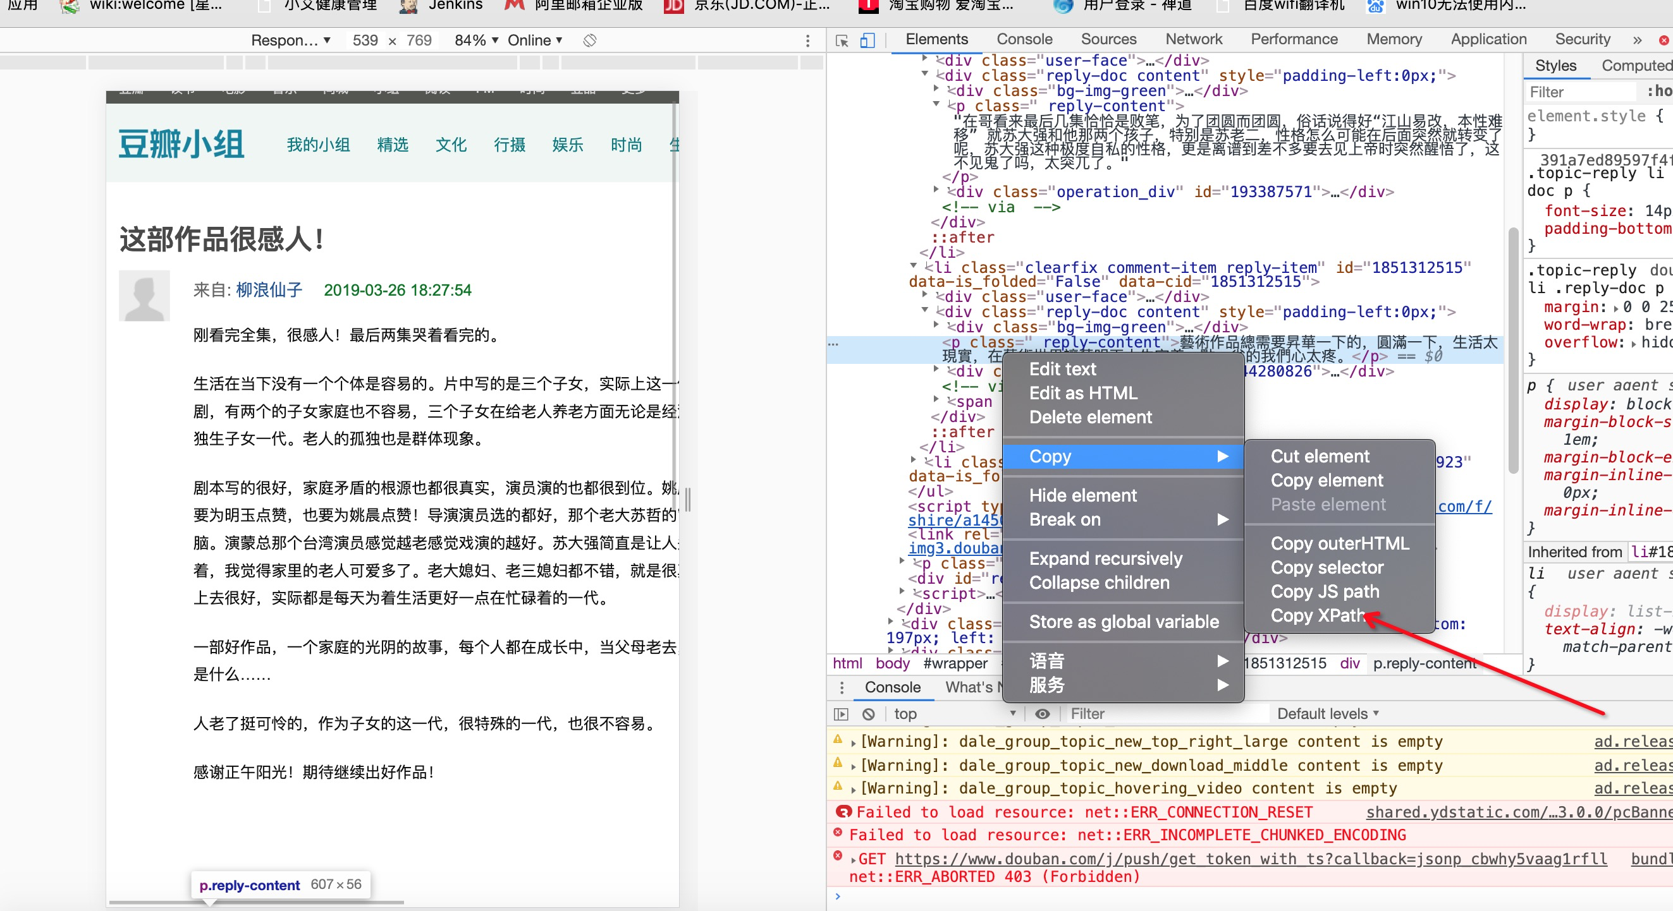The image size is (1673, 911).
Task: Toggle the device toolbar icon
Action: [867, 40]
